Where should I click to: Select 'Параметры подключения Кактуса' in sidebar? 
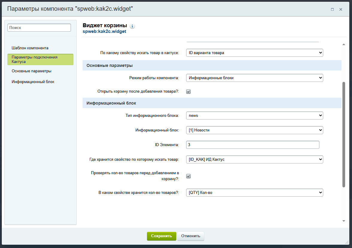tap(40, 59)
